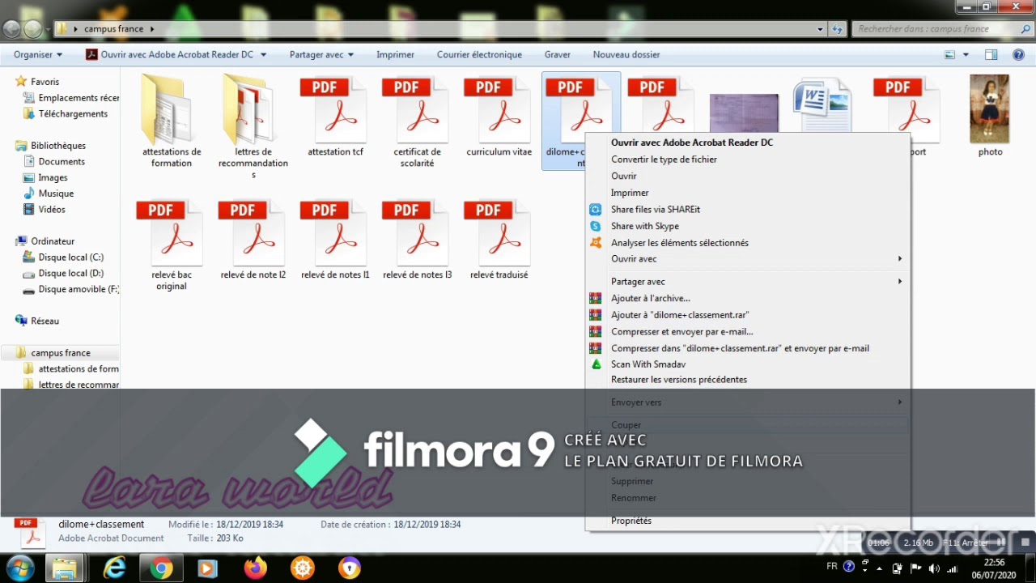This screenshot has height=583, width=1036.
Task: Expand the Ouvrir avec submenu
Action: tap(746, 259)
